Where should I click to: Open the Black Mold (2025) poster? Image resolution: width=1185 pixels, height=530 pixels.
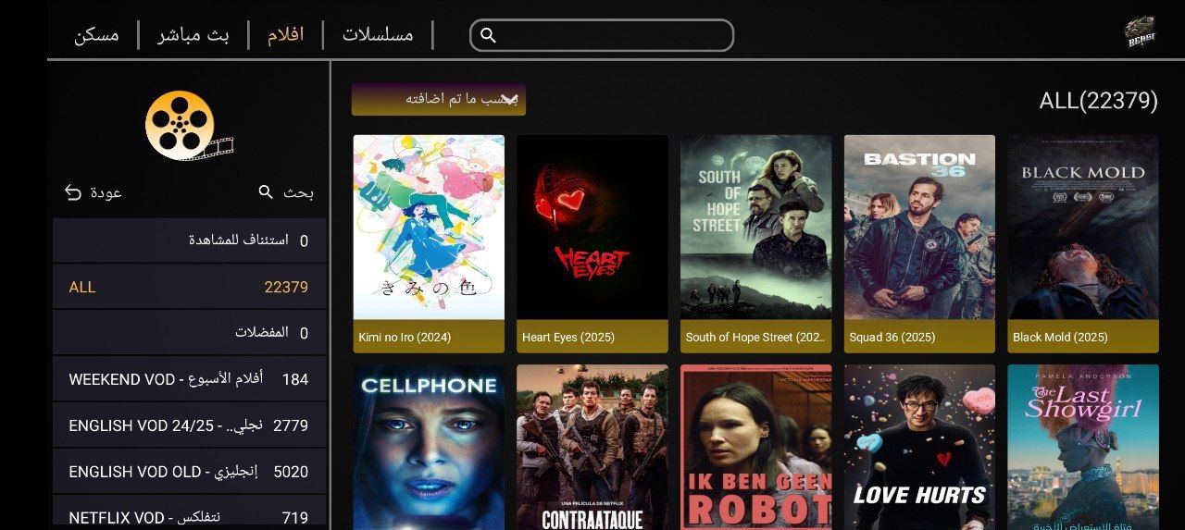[x=1083, y=243]
